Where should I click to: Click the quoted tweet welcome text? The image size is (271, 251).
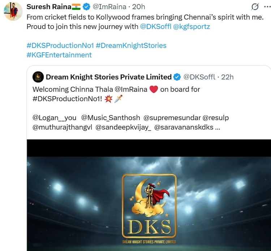(90, 89)
